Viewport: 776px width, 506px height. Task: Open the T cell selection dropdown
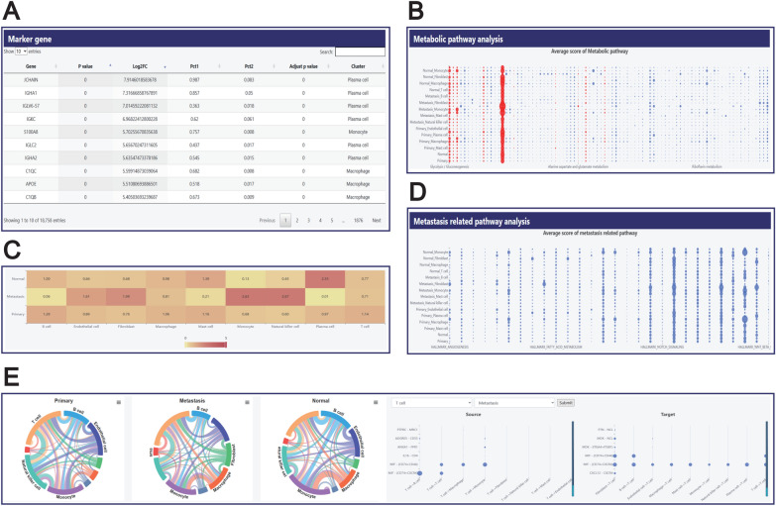431,403
